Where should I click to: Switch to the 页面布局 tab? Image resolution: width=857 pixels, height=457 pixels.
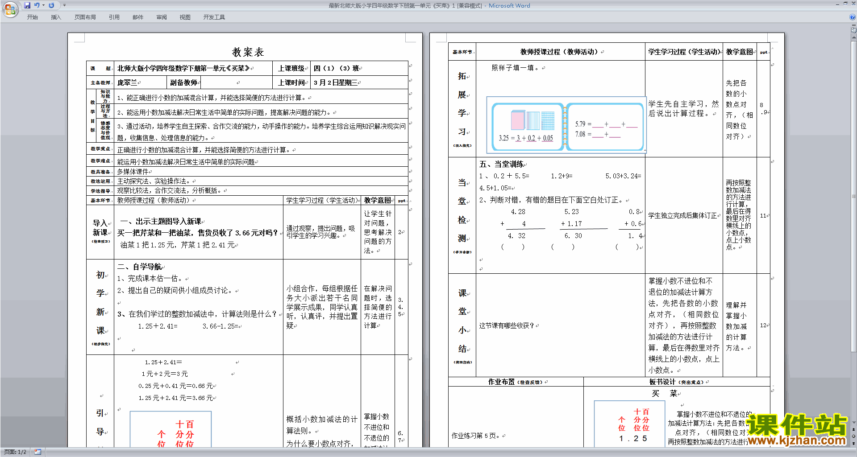[85, 17]
